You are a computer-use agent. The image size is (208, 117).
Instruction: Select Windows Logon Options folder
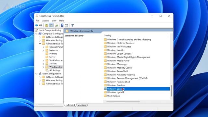click(119, 54)
